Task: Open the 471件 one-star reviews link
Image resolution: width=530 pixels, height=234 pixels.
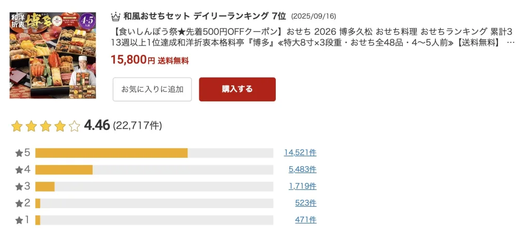Action: pos(306,220)
